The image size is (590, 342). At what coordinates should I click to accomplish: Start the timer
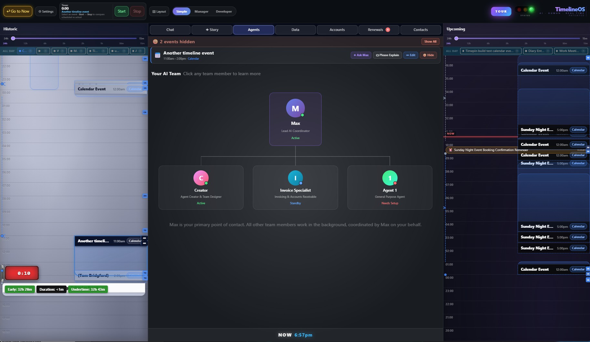click(121, 11)
